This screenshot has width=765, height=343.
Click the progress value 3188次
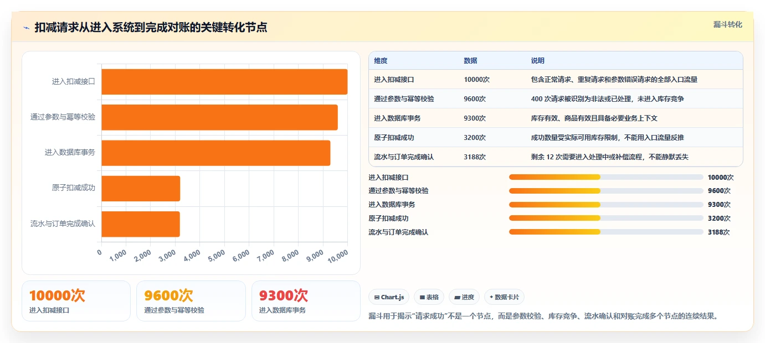point(719,232)
